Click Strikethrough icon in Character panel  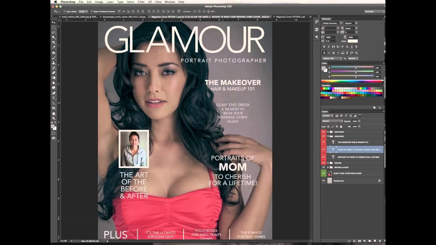point(356,47)
